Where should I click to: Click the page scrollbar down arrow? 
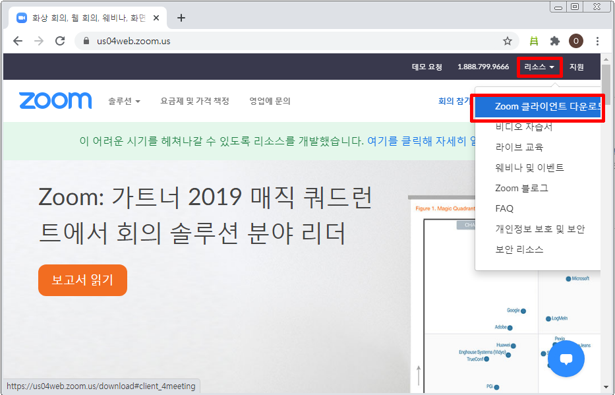(x=606, y=388)
